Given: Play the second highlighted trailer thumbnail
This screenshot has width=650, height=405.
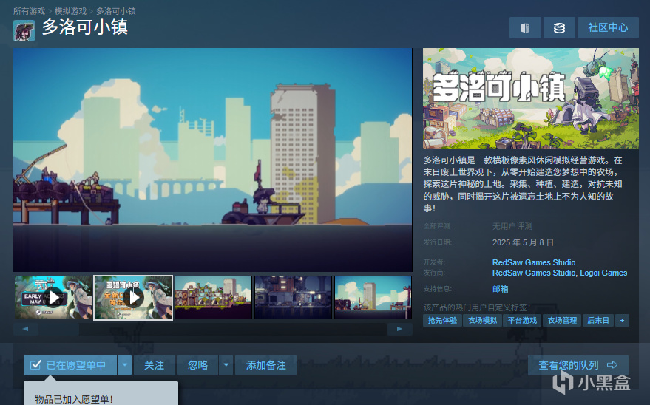Looking at the screenshot, I should pos(133,297).
